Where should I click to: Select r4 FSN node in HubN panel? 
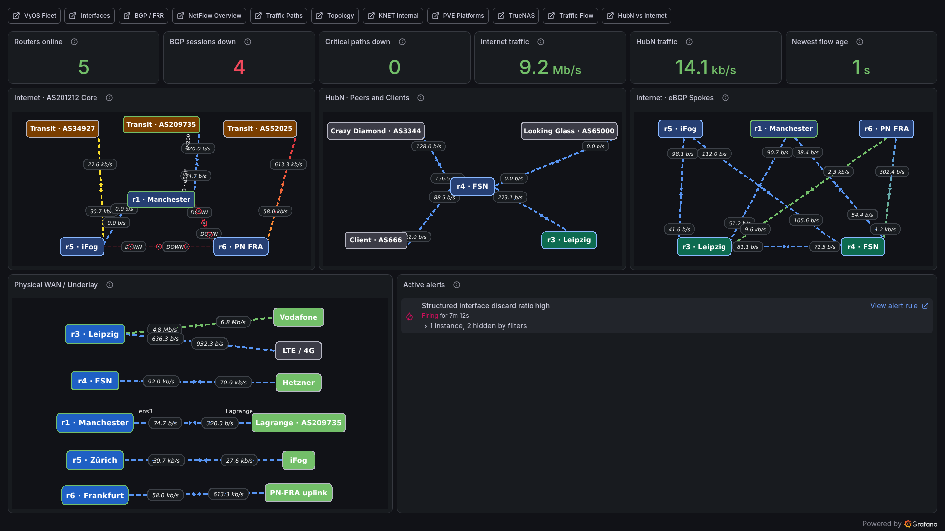click(472, 186)
